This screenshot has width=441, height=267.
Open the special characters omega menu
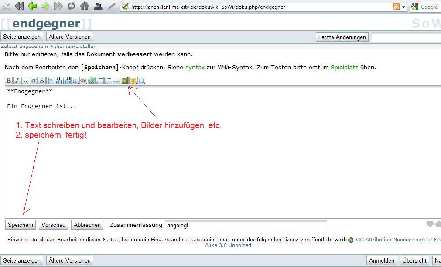tap(141, 81)
